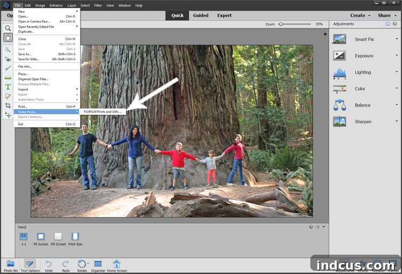Open Balance scales icon
402x274 pixels.
[x=339, y=105]
